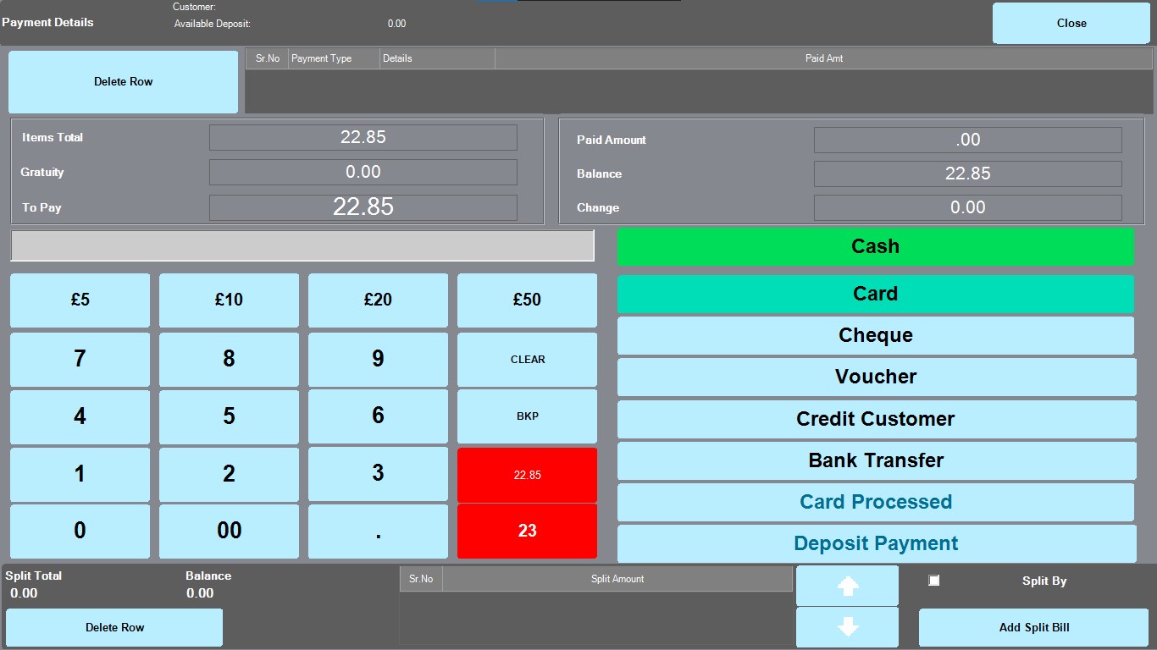Pay with Voucher
This screenshot has height=650, width=1157.
(x=875, y=377)
